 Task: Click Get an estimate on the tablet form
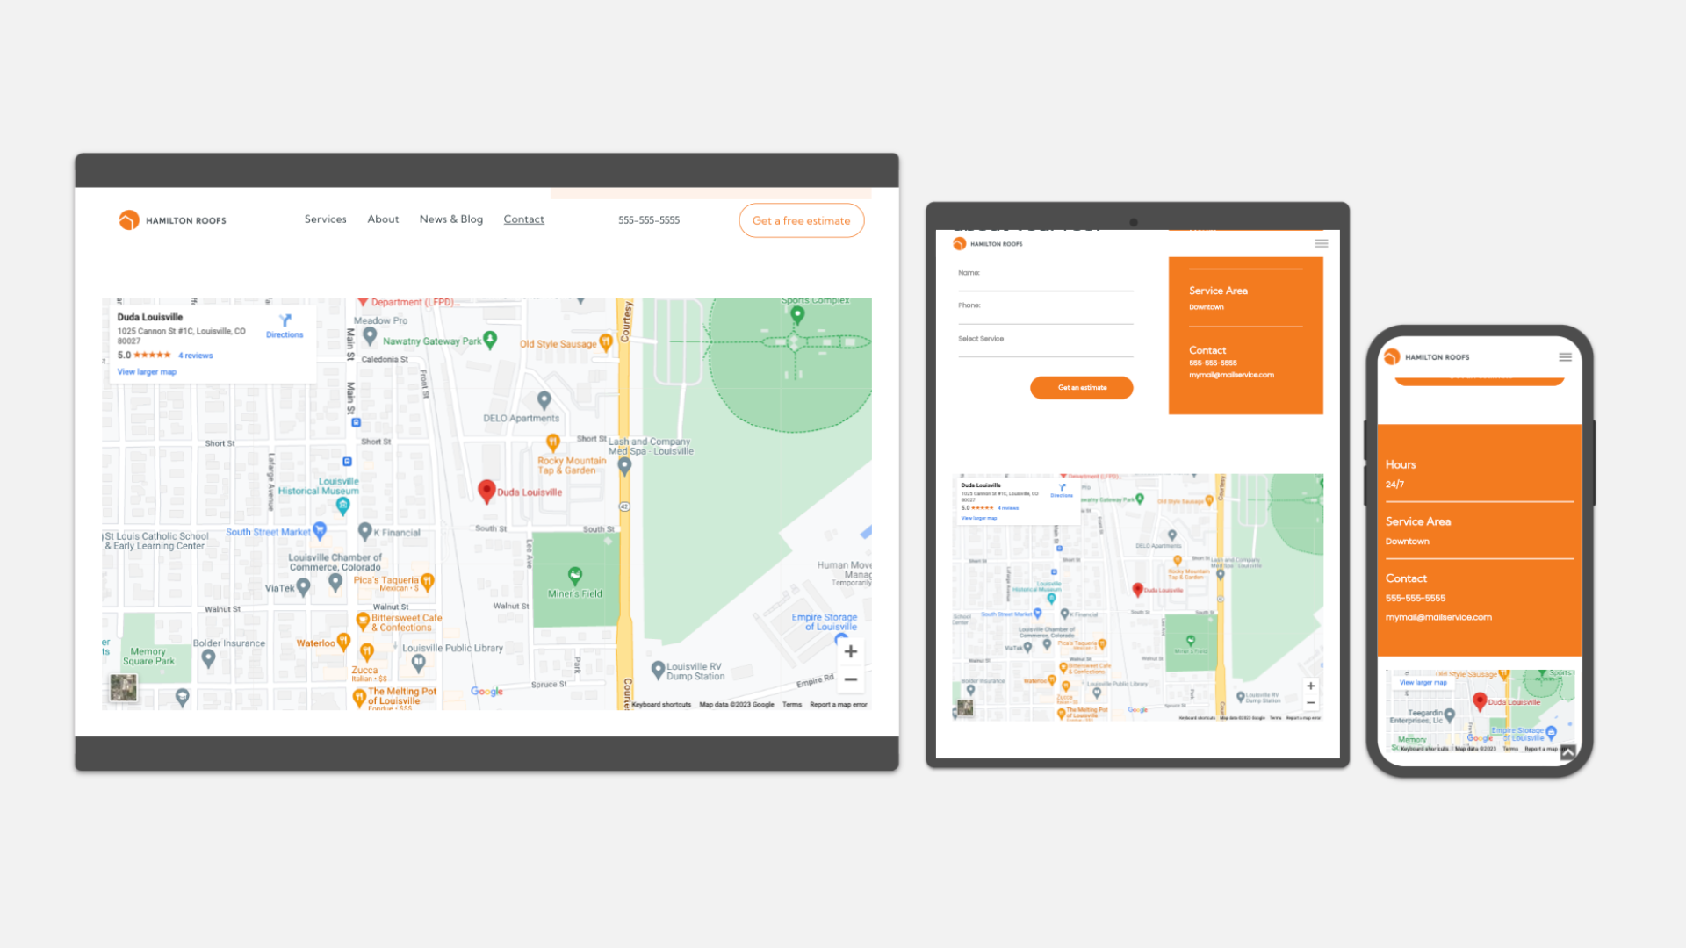coord(1081,387)
